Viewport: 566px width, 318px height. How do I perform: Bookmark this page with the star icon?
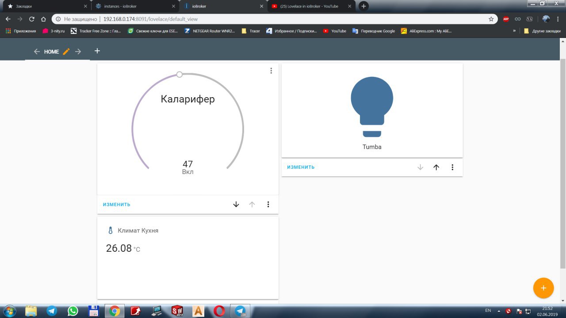pos(491,19)
